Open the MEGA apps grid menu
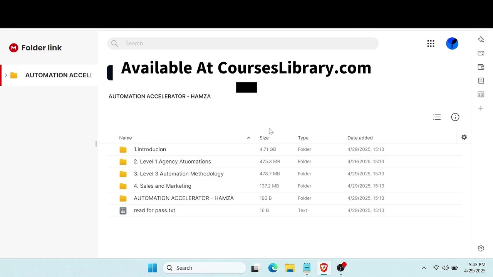Screen dimensions: 493x277 (x=431, y=43)
